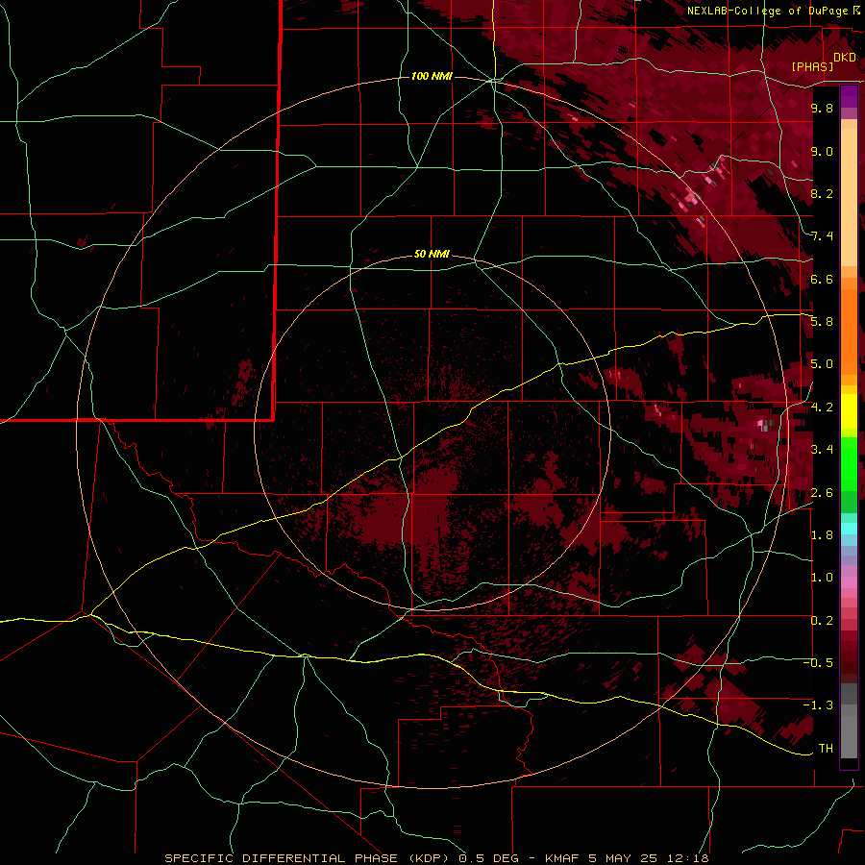Click the KMAF radar site identifier

tap(563, 858)
